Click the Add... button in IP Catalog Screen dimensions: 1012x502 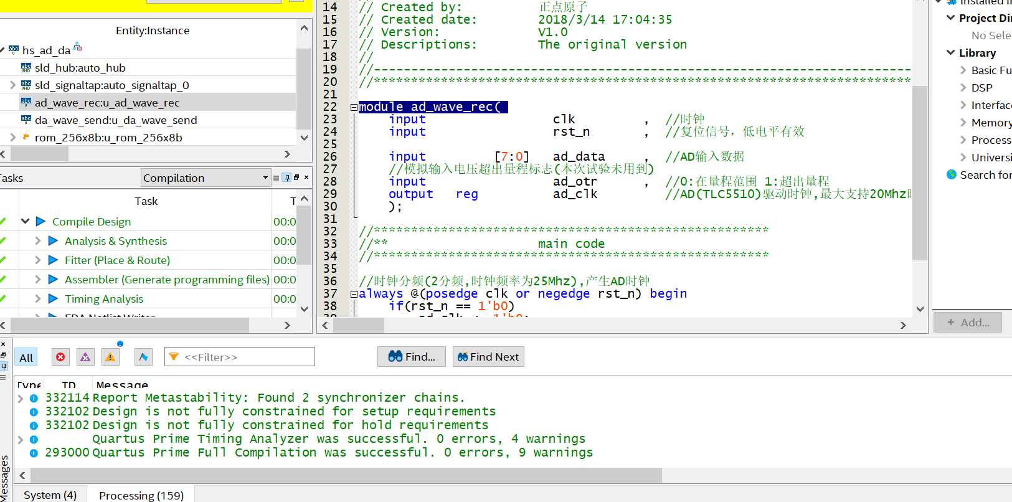(968, 322)
